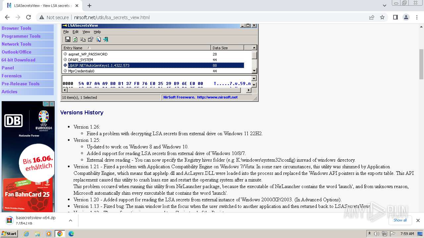Viewport: 424px width, 238px height.
Task: Expand options for the lsasecretsview-x64.zip download
Action: (71, 220)
